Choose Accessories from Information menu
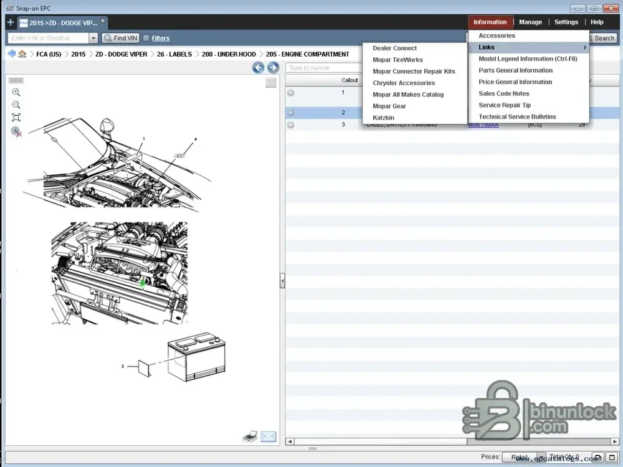Screen dimensions: 623x467 (528, 35)
